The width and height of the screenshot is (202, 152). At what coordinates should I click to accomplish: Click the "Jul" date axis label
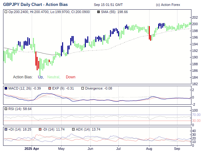pos(118,149)
